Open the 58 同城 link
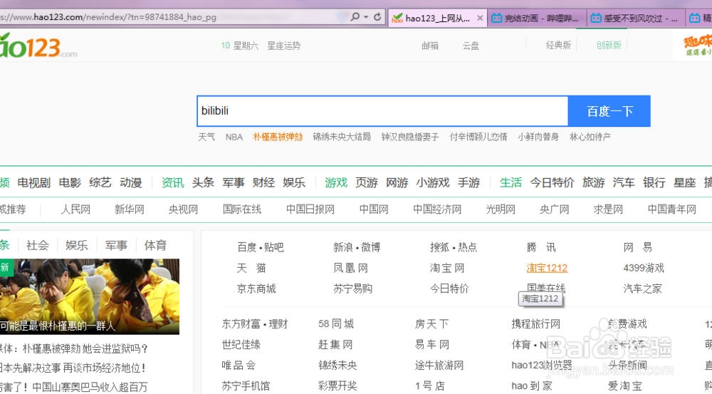The height and width of the screenshot is (394, 712). (x=336, y=324)
